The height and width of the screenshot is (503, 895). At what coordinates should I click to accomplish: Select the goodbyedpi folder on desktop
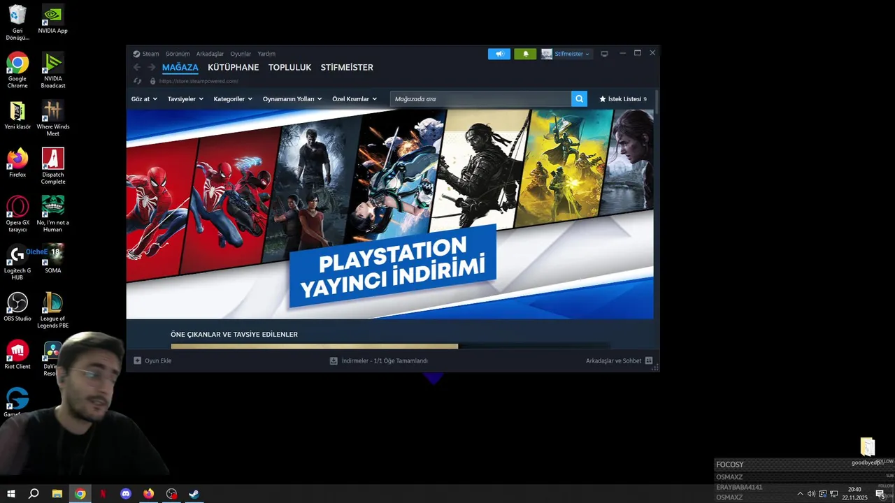point(867,451)
